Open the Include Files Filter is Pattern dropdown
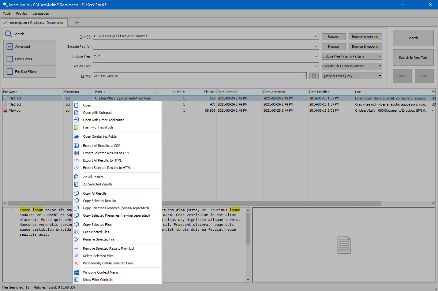This screenshot has width=438, height=291. coord(352,56)
